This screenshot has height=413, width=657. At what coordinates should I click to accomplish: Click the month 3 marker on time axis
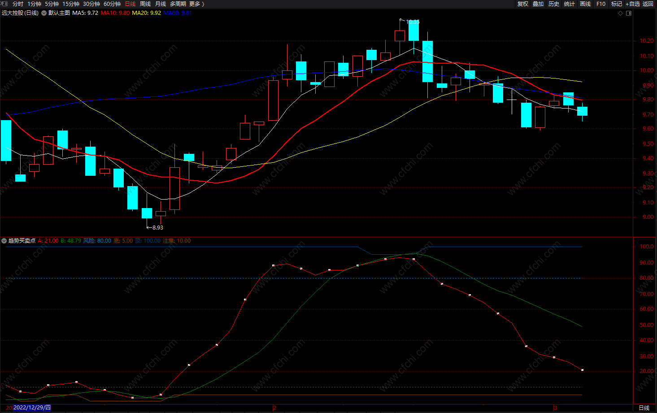(555, 408)
